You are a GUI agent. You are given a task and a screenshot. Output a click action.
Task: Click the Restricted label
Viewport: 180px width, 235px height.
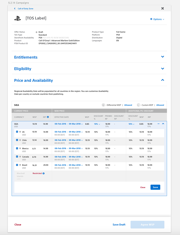click(x=37, y=173)
